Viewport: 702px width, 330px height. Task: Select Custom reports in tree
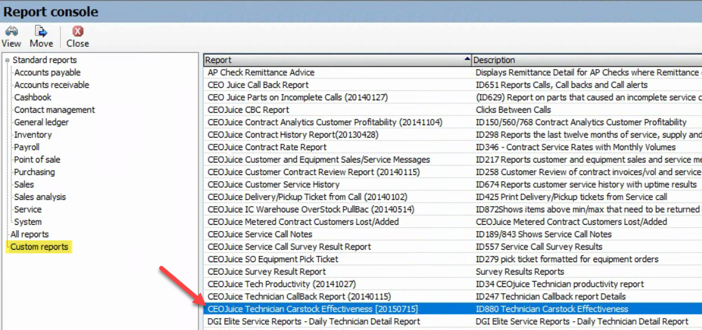[x=39, y=247]
